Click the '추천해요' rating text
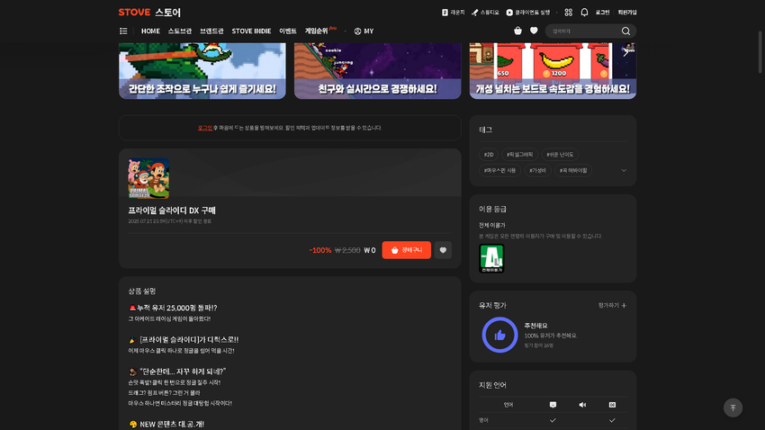This screenshot has height=430, width=765. pos(535,326)
